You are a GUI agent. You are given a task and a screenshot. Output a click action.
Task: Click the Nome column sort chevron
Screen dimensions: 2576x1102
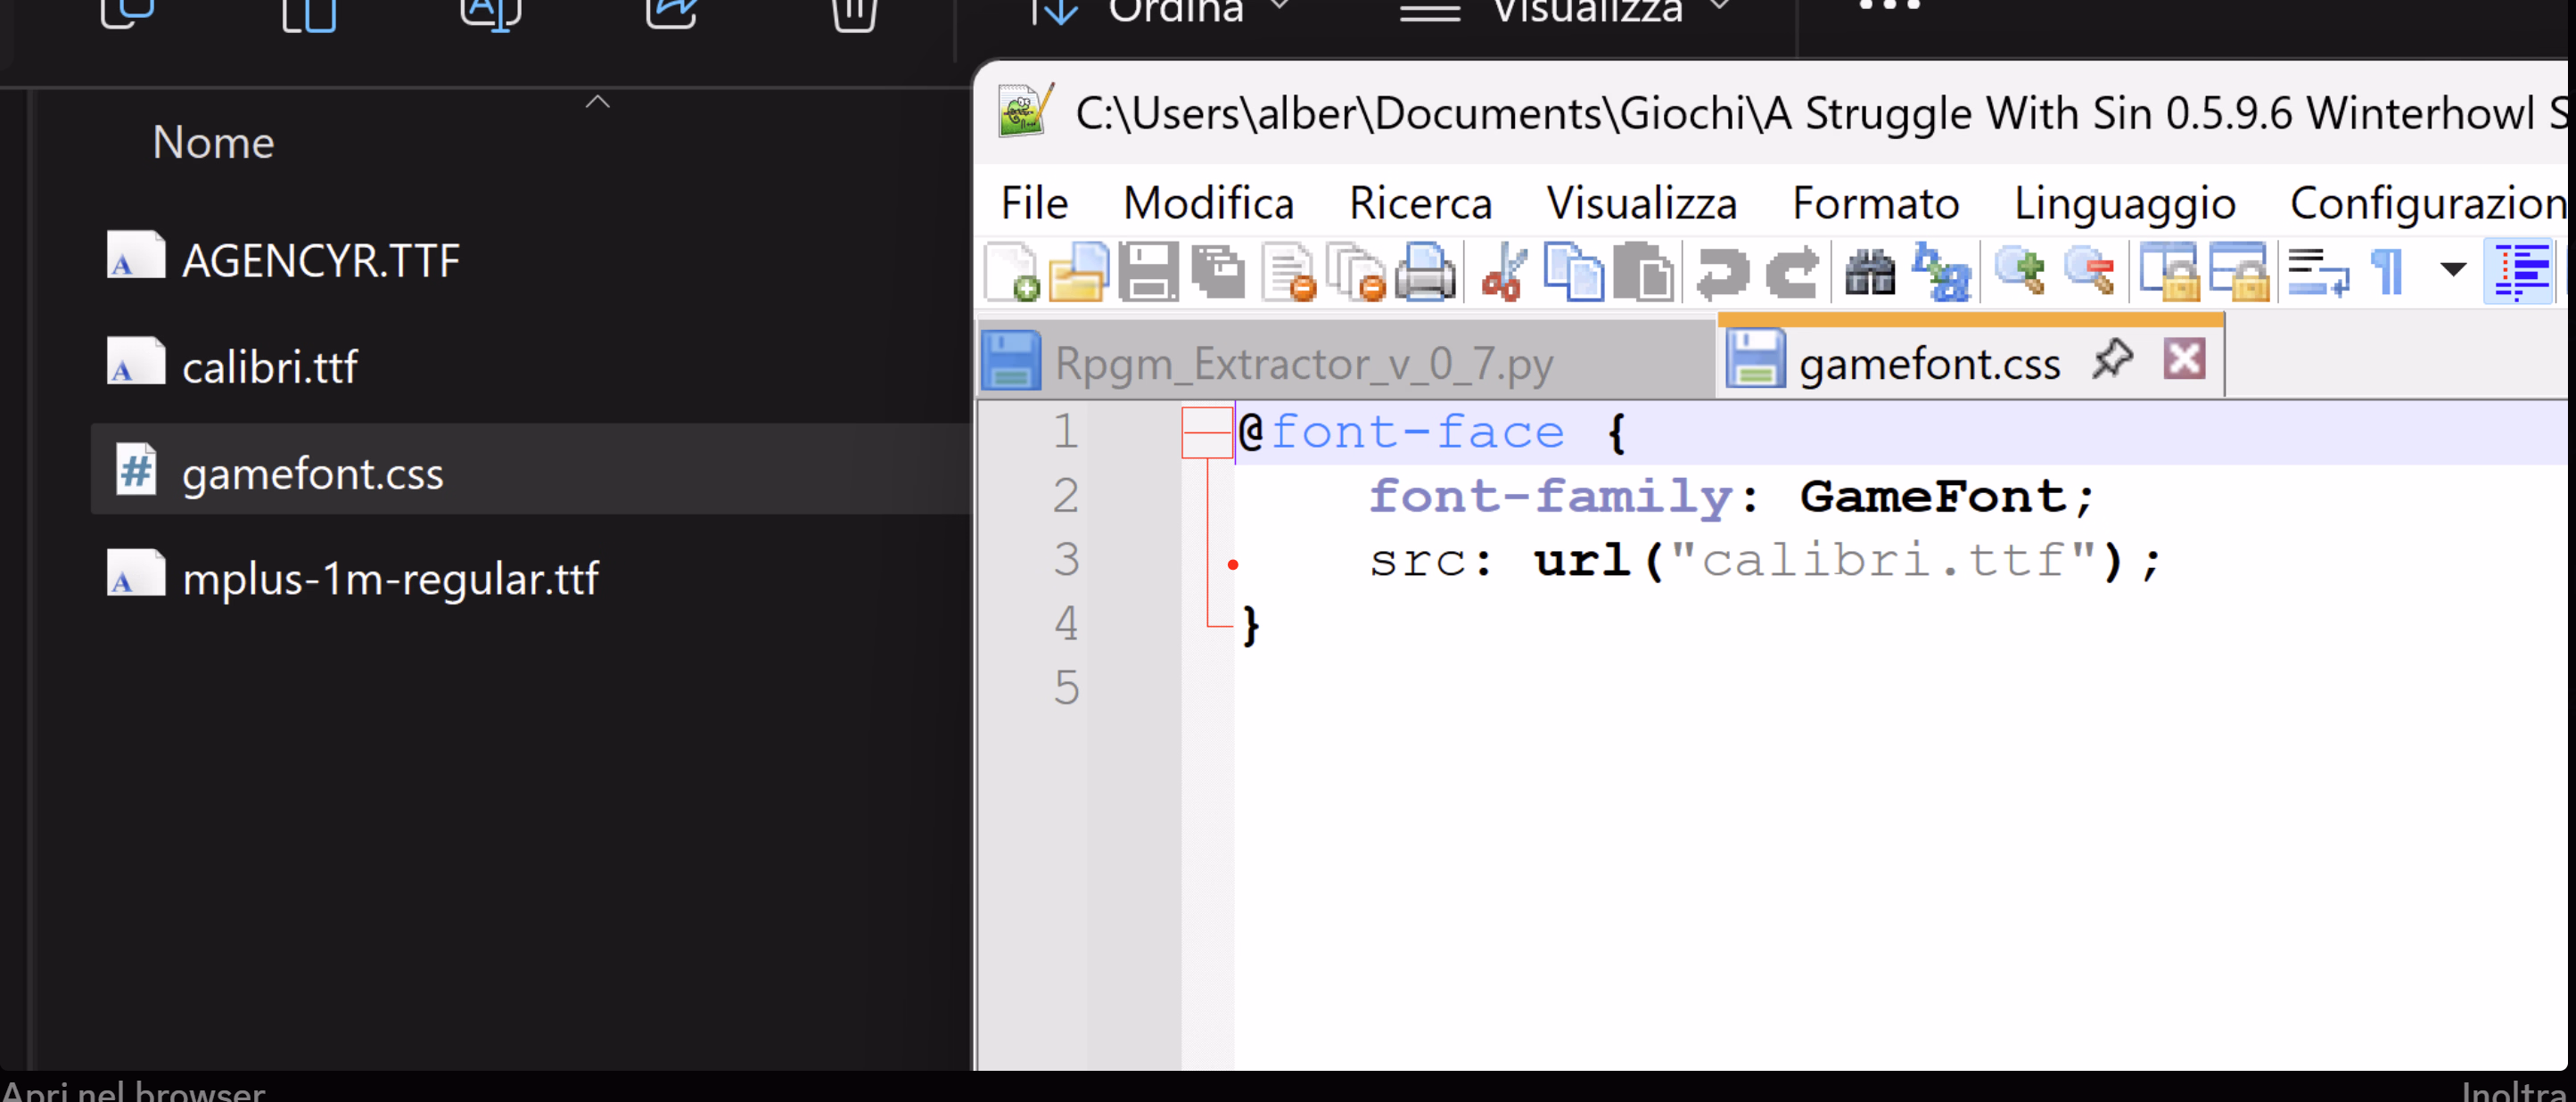tap(597, 102)
